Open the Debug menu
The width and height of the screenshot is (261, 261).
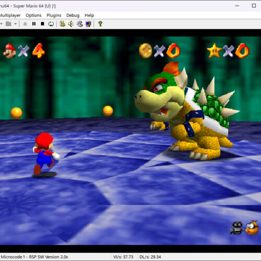click(73, 15)
